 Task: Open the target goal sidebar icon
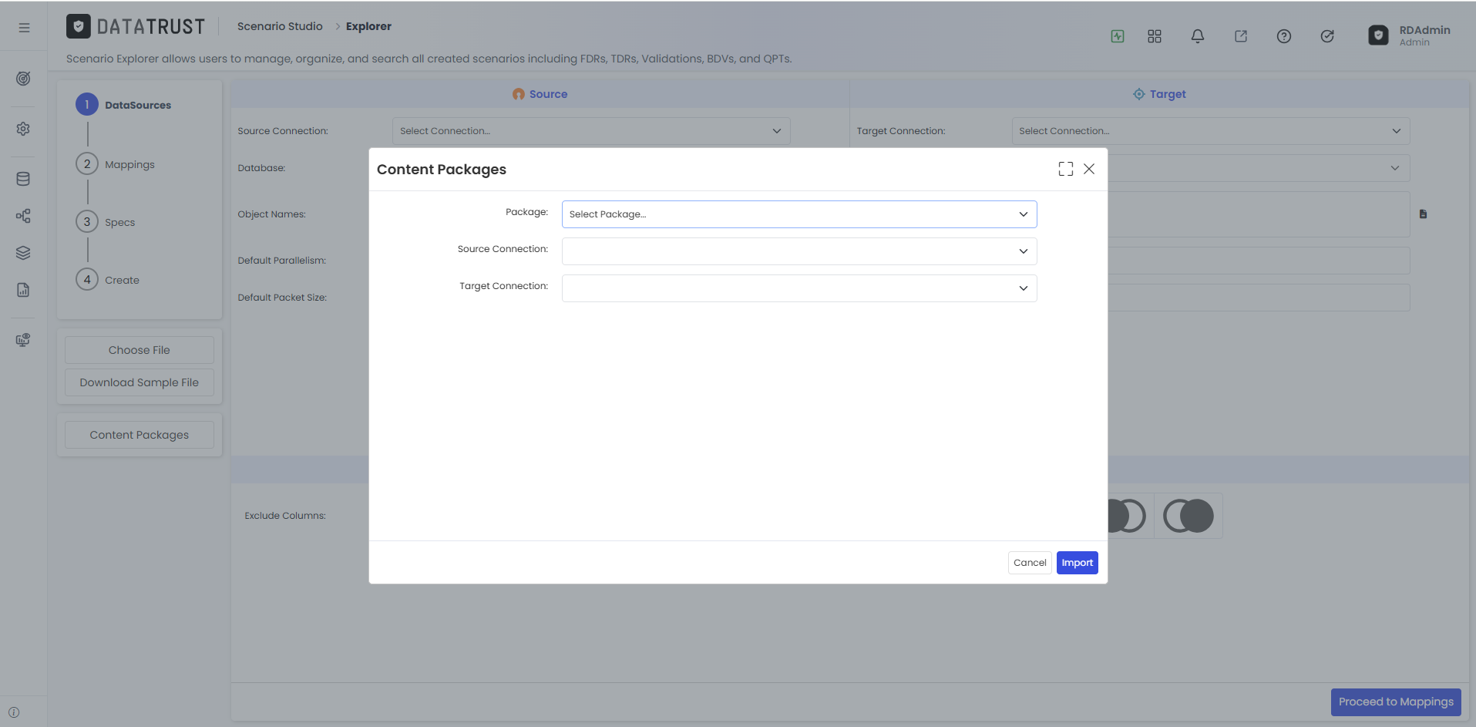coord(23,79)
